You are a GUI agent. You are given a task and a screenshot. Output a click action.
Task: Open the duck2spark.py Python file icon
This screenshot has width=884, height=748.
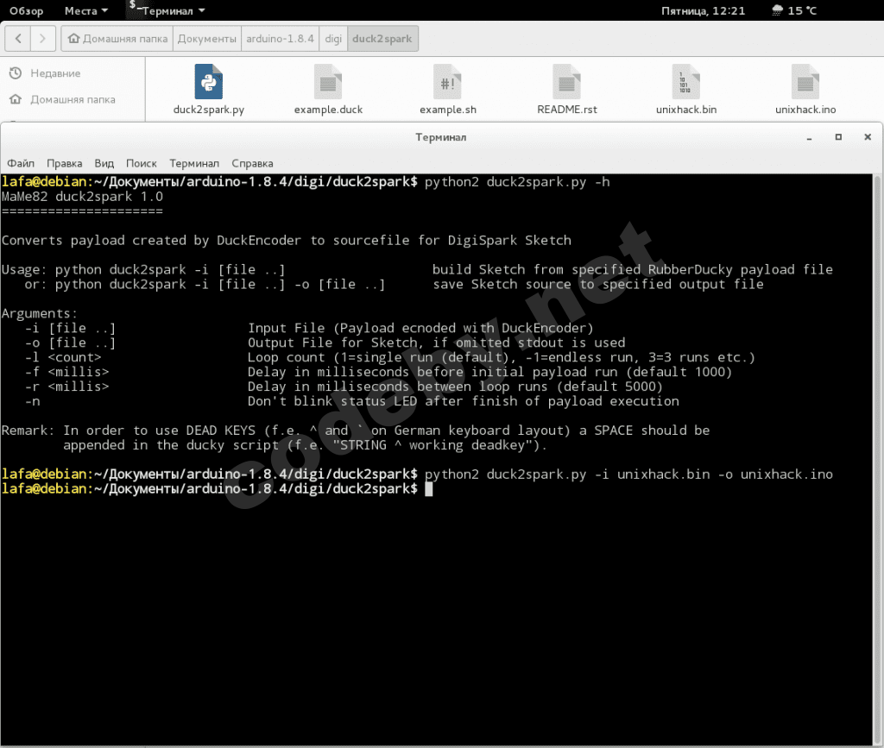point(209,83)
